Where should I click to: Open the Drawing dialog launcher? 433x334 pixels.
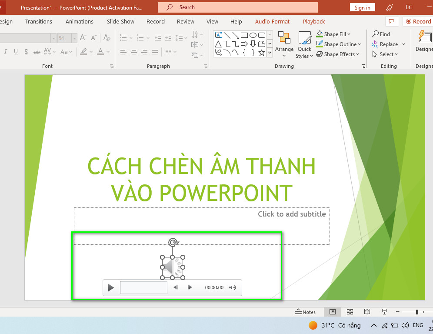[363, 66]
